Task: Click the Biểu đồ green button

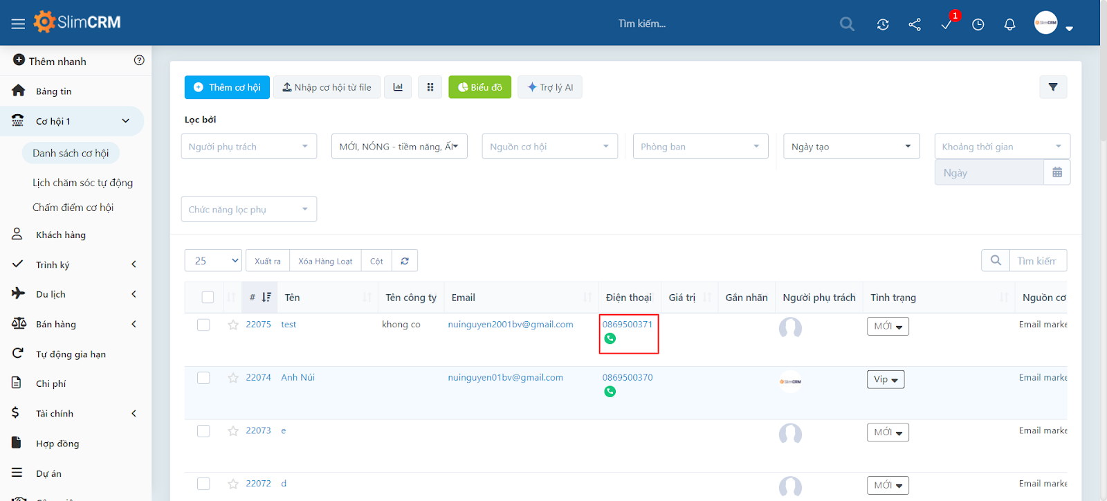Action: (479, 87)
